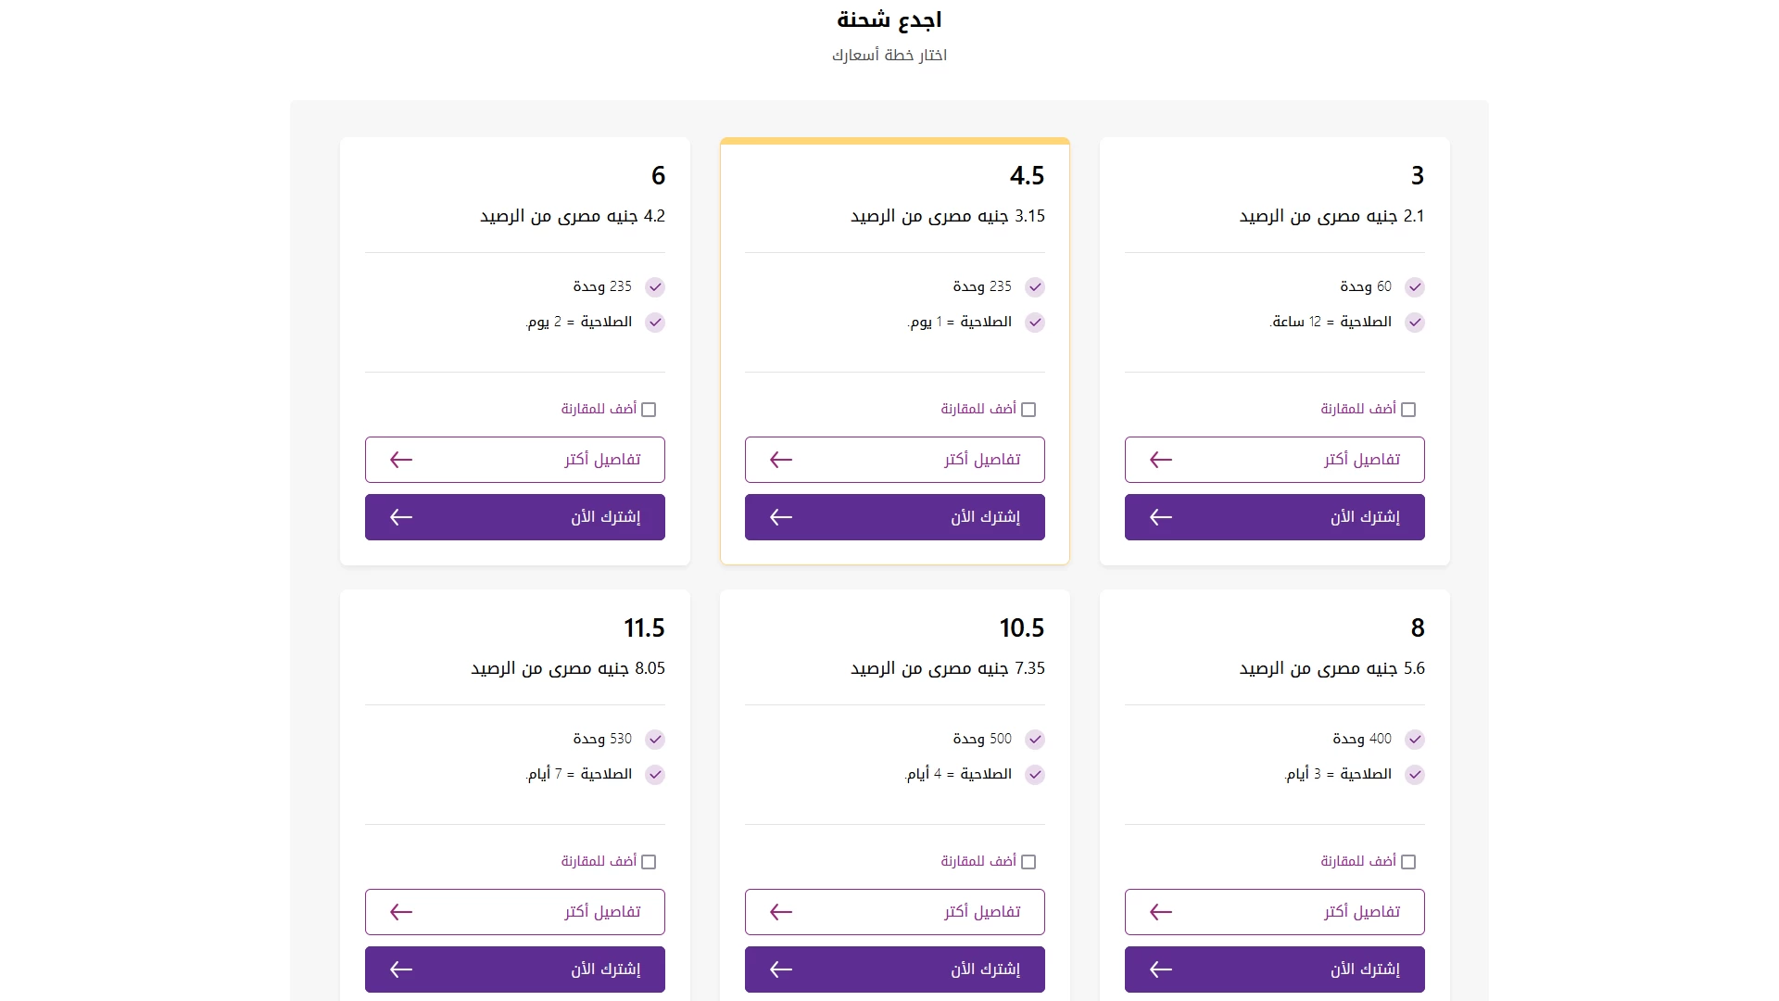Click the arrow icon on plan 8's details button
The width and height of the screenshot is (1779, 1001).
coord(1161,912)
